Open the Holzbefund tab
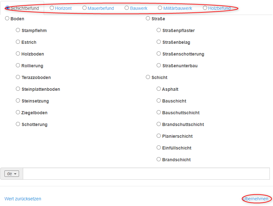 [217, 8]
